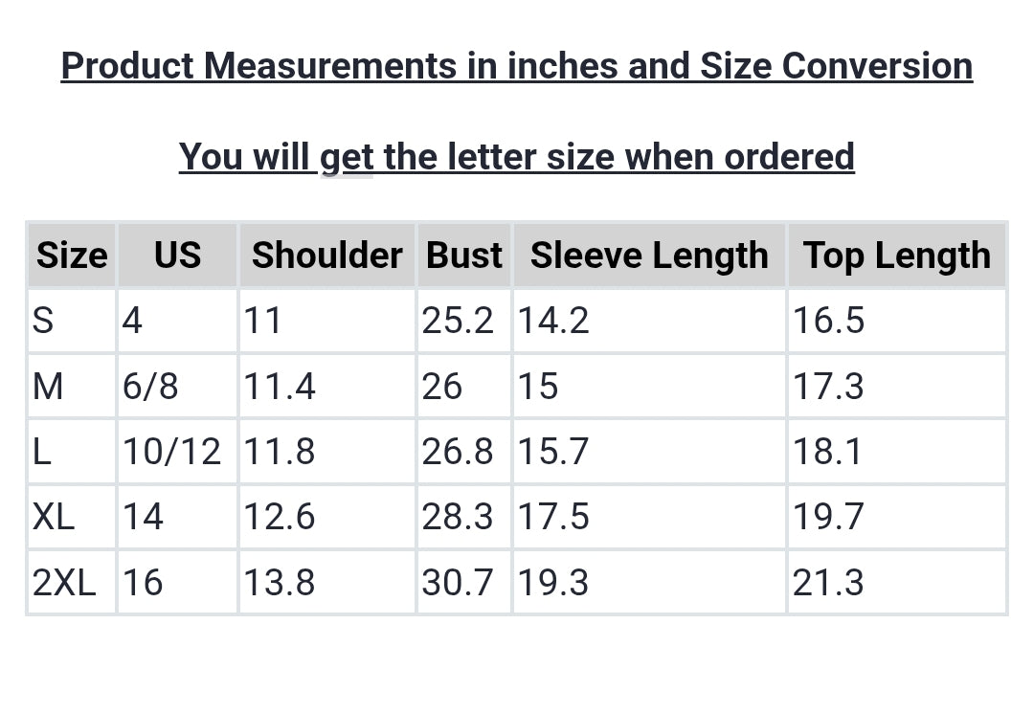This screenshot has height=713, width=1034.
Task: Select bust measurement 25.2 for size S
Action: [458, 321]
